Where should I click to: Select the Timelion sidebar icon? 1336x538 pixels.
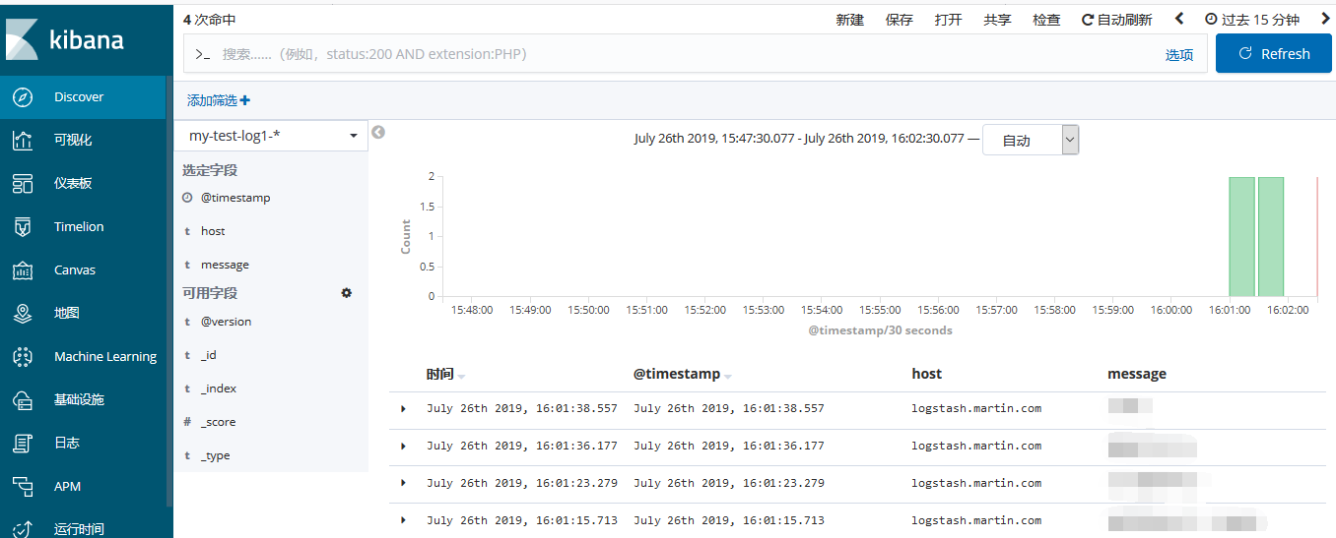coord(23,227)
